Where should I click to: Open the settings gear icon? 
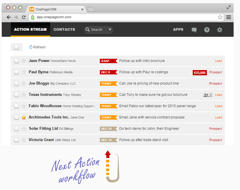click(x=220, y=30)
